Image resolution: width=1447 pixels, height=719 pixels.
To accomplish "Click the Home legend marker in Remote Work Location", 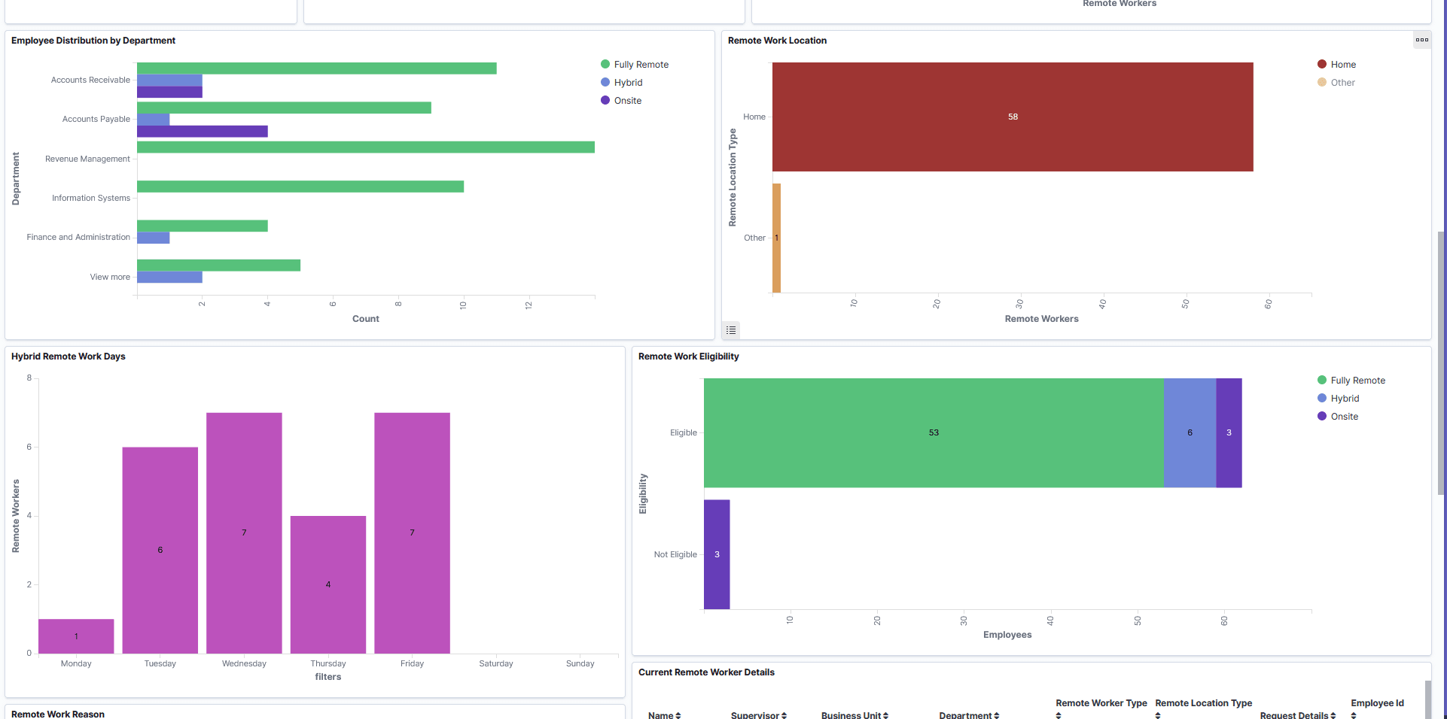I will click(x=1322, y=64).
